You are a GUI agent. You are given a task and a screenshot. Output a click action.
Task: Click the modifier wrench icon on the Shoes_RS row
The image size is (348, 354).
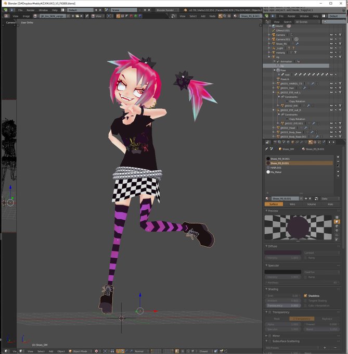[297, 44]
